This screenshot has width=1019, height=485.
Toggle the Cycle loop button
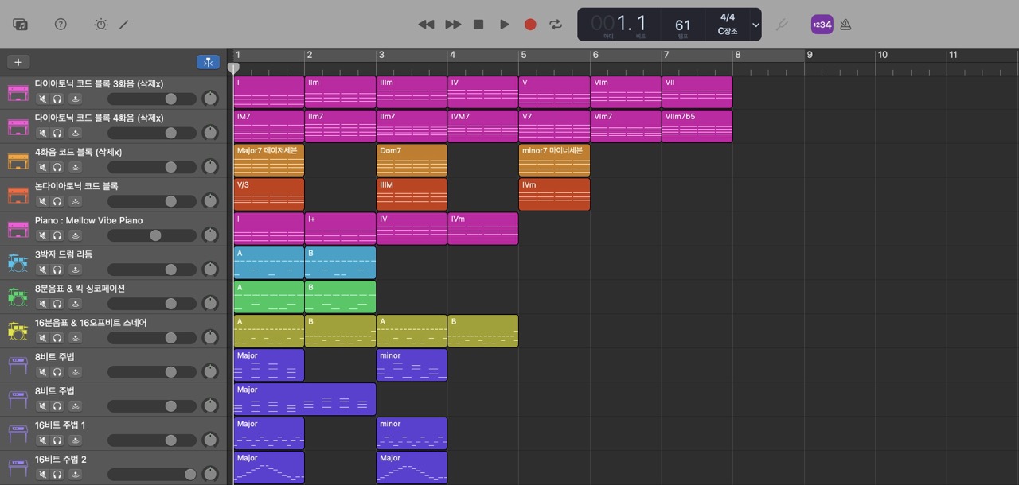[x=556, y=25]
